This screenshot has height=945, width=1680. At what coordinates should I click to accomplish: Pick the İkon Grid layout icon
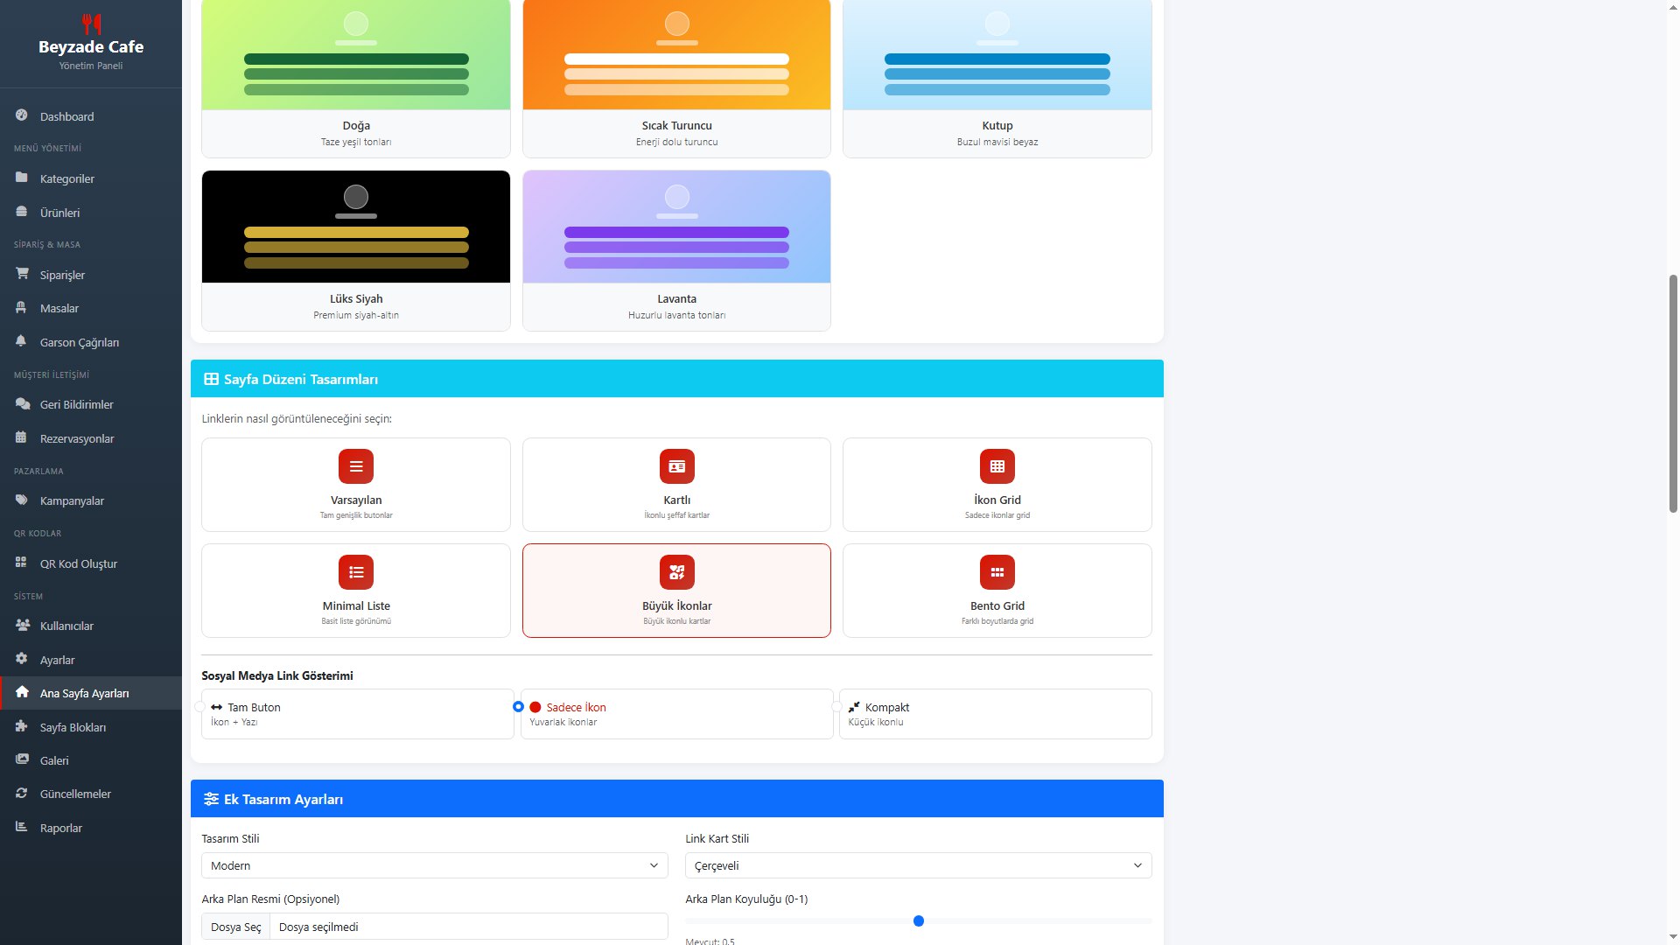[997, 466]
